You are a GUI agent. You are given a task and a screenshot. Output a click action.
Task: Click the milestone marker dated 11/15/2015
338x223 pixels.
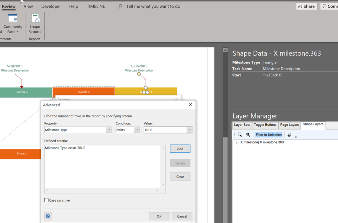(138, 75)
